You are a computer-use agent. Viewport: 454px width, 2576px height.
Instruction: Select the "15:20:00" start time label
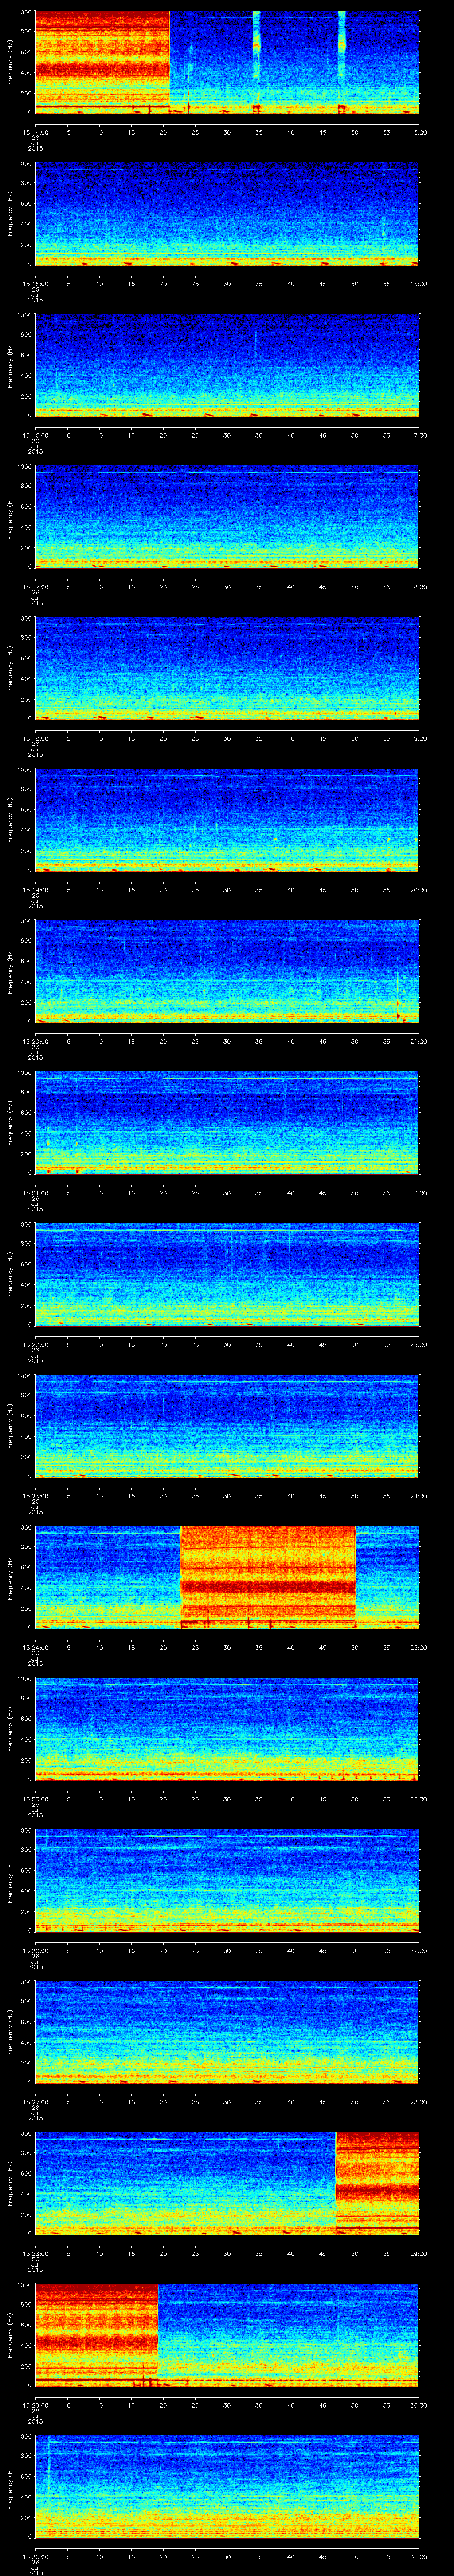click(35, 1041)
